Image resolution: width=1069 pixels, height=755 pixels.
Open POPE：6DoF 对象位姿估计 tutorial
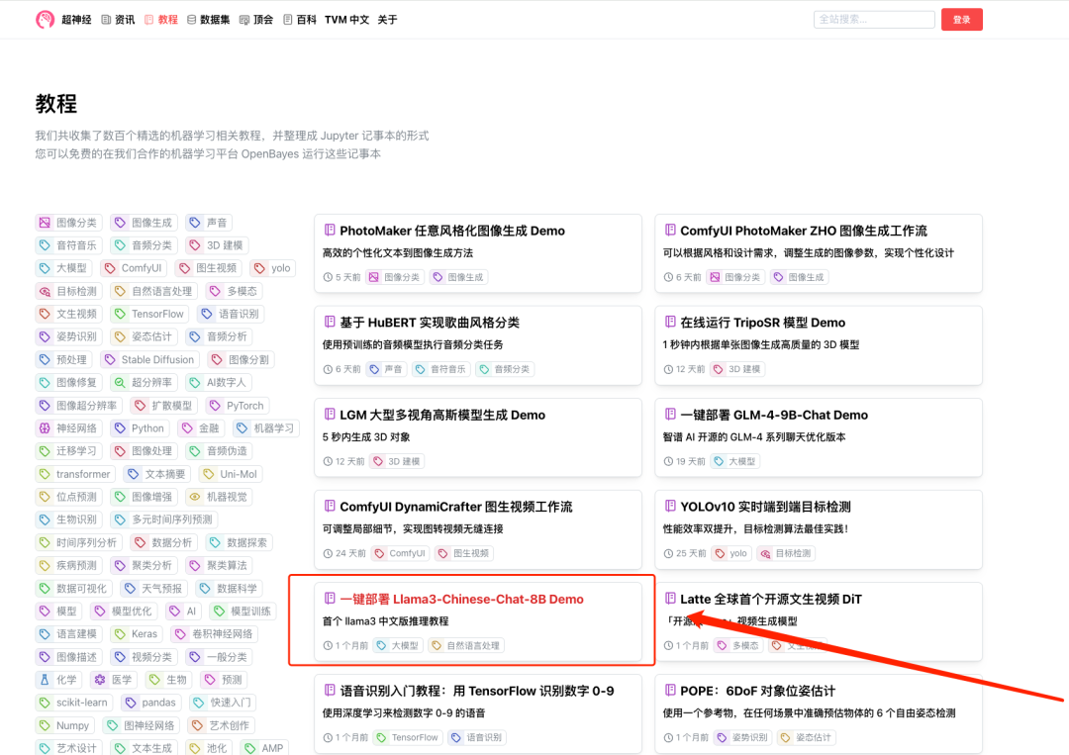click(757, 691)
